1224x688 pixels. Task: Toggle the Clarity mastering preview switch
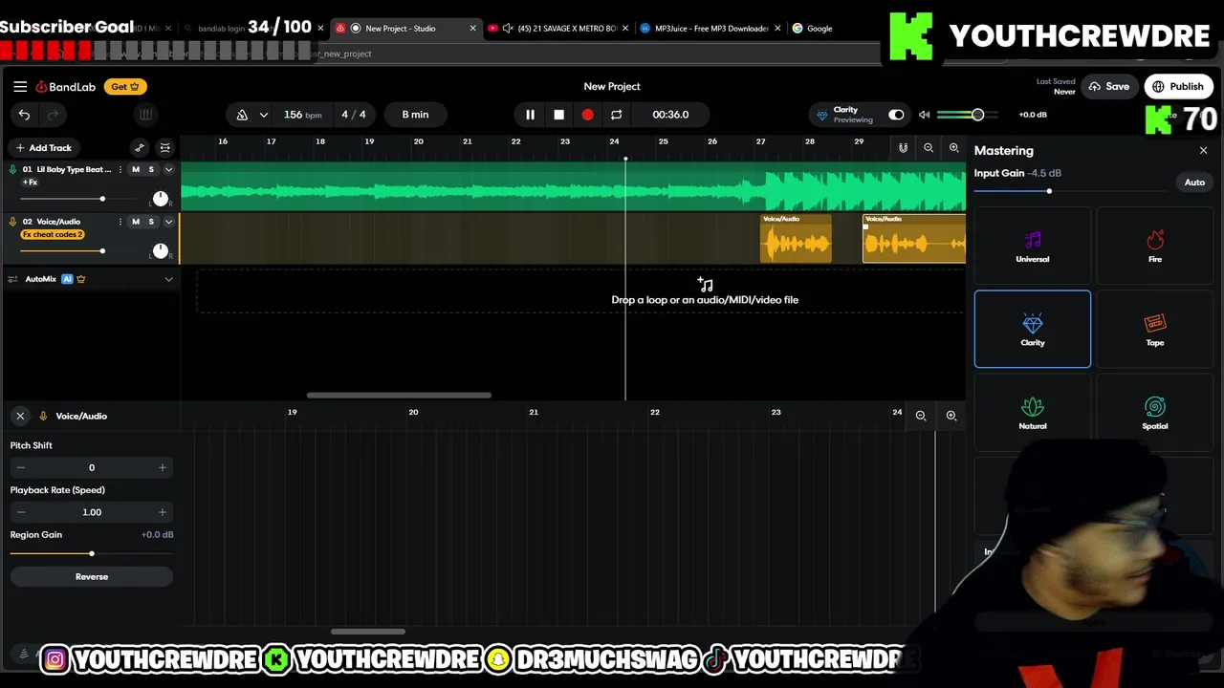click(x=896, y=115)
